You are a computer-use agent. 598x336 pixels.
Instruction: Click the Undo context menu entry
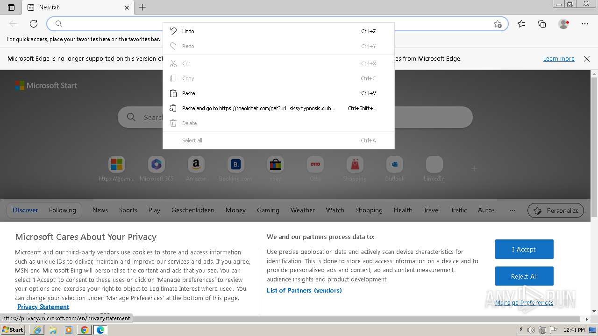point(278,31)
